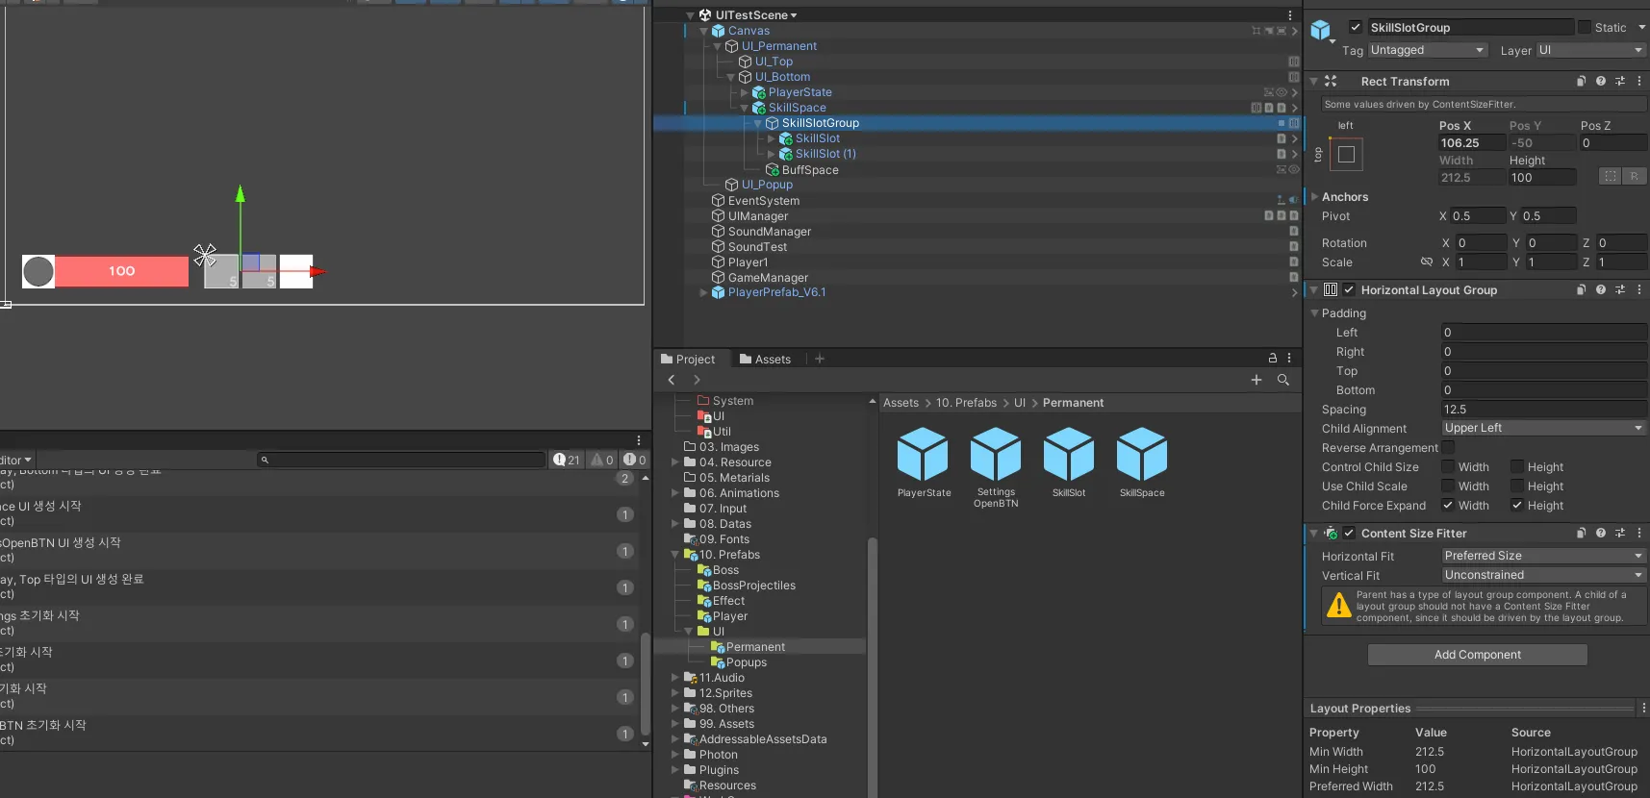Open the Horizontal Fit dropdown
The width and height of the screenshot is (1650, 798).
(x=1542, y=557)
